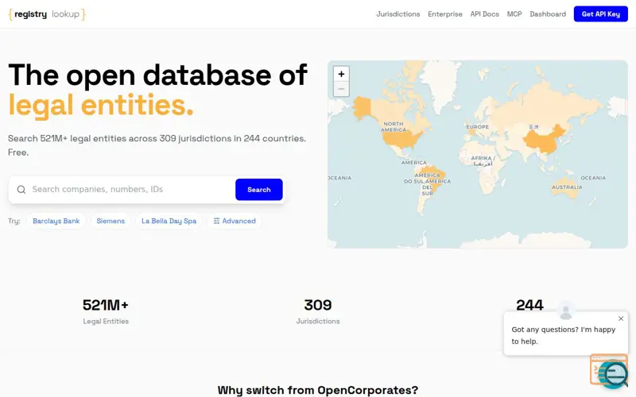
Task: Click the blue Search button
Action: pos(259,190)
